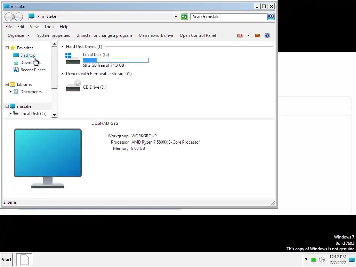Collapse the Favorites tree node
This screenshot has width=356, height=267.
(7, 48)
